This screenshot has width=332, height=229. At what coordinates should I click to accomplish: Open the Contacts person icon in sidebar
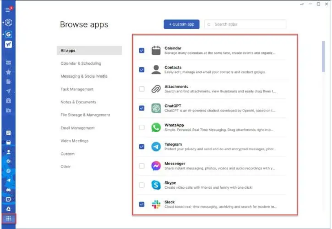tap(8, 152)
